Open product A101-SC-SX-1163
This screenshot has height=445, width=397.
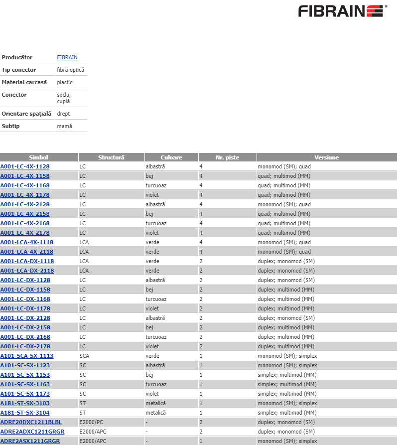click(x=25, y=384)
